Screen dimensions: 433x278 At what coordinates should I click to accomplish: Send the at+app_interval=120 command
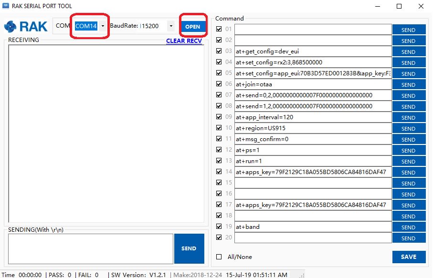tap(409, 118)
